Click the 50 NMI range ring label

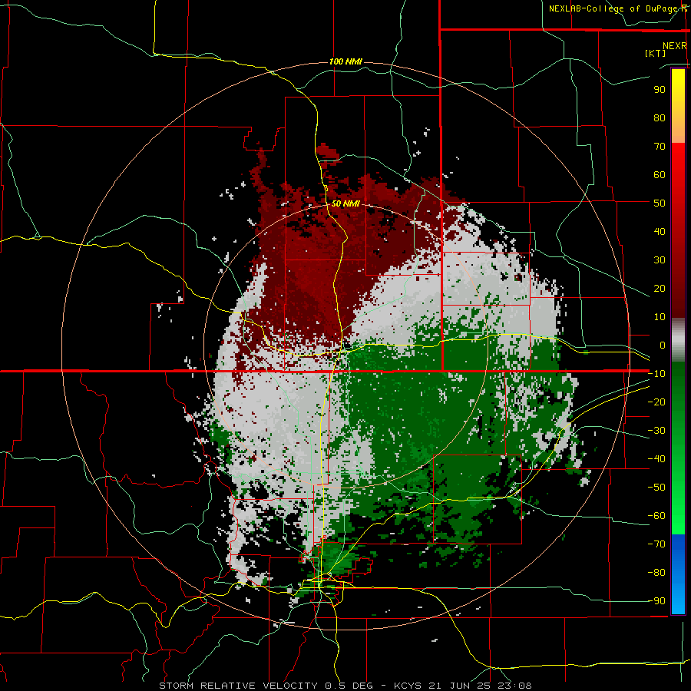(345, 203)
